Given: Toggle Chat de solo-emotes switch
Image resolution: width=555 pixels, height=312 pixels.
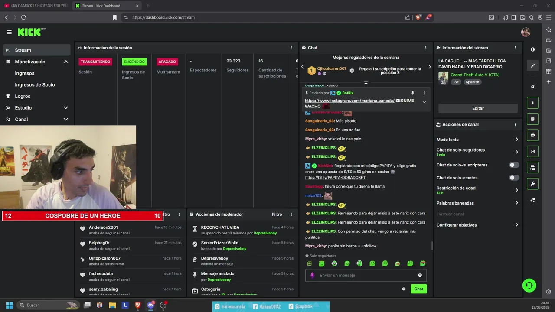Looking at the screenshot, I should click(514, 178).
